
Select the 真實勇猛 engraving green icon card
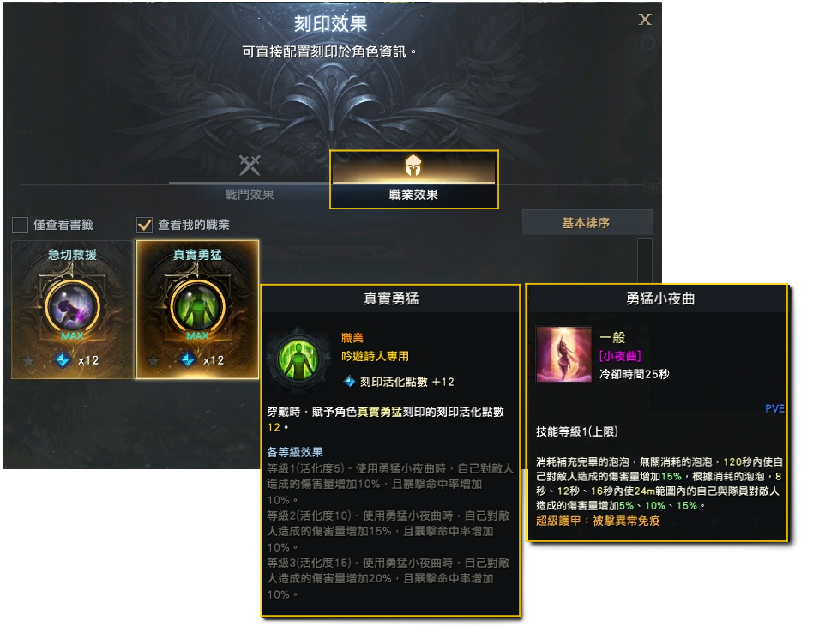click(198, 310)
